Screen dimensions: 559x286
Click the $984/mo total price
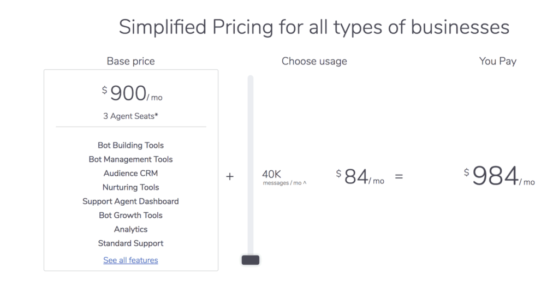499,176
